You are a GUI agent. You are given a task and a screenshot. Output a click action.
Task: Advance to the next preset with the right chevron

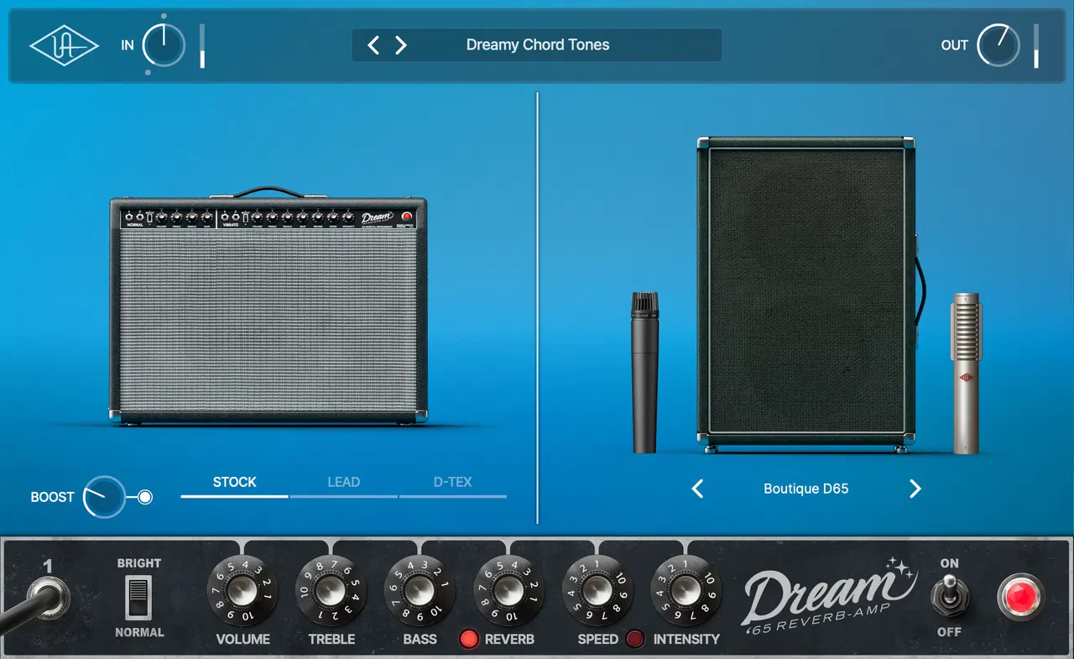point(401,45)
